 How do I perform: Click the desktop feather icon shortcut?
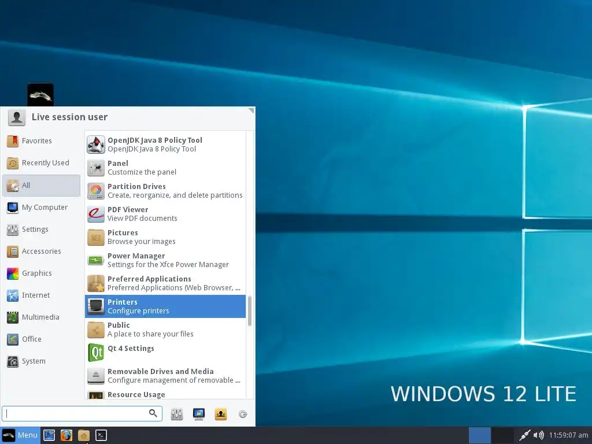click(40, 95)
